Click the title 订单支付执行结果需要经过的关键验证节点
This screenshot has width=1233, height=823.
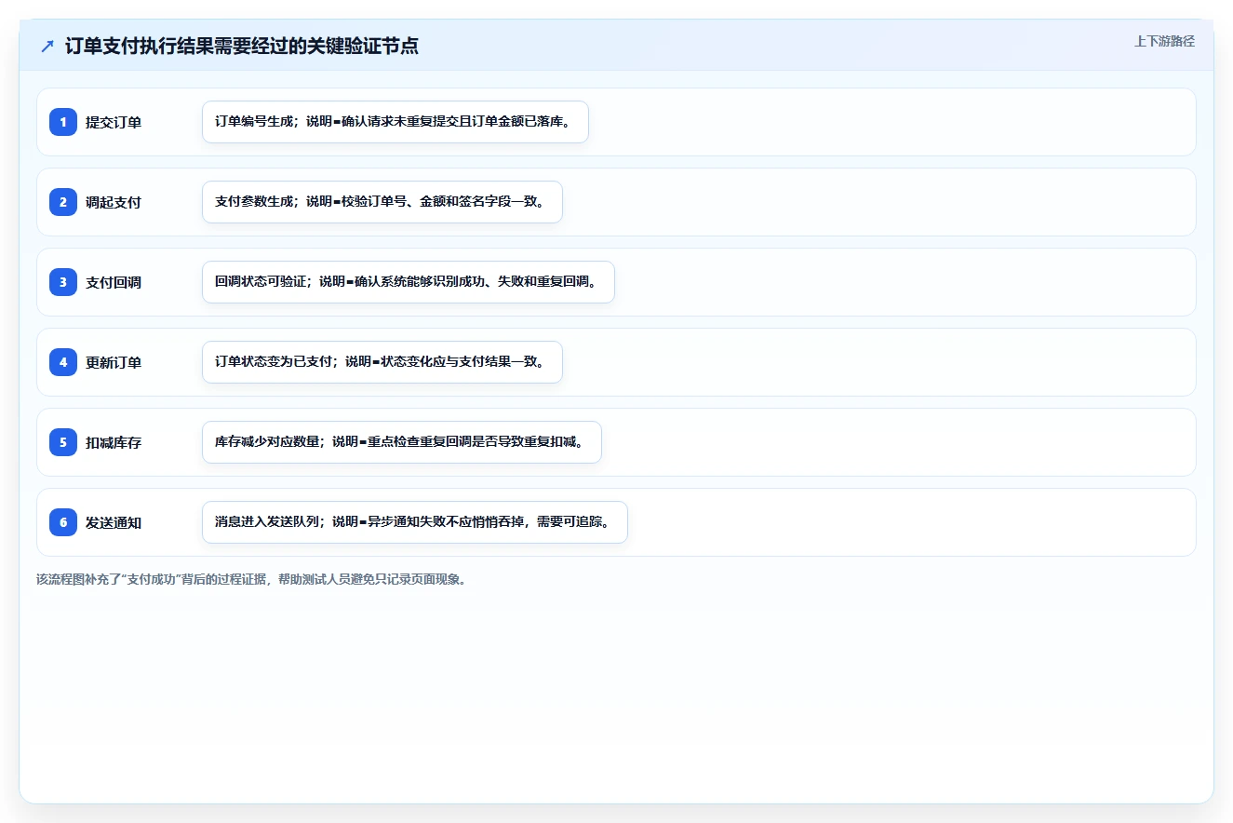(x=242, y=47)
